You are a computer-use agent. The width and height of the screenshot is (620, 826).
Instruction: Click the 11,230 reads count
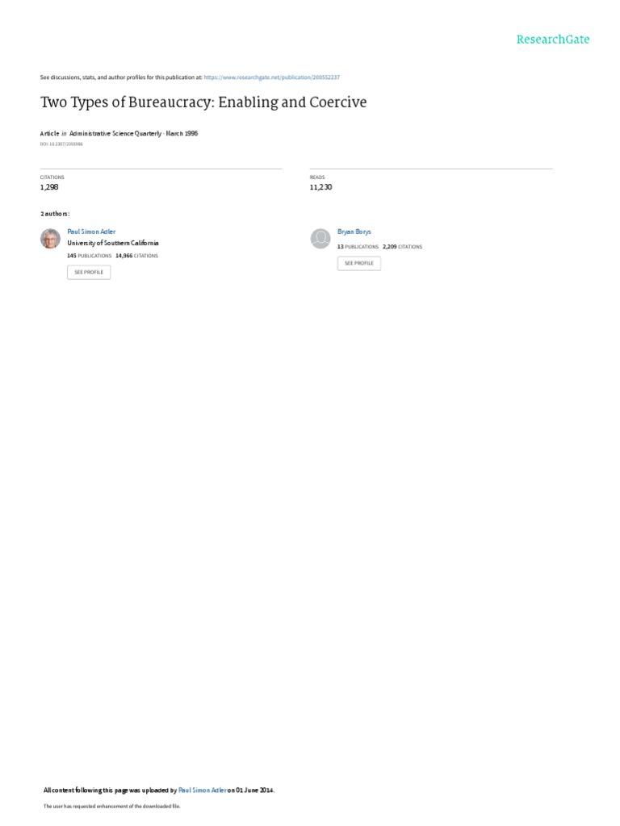tap(321, 187)
